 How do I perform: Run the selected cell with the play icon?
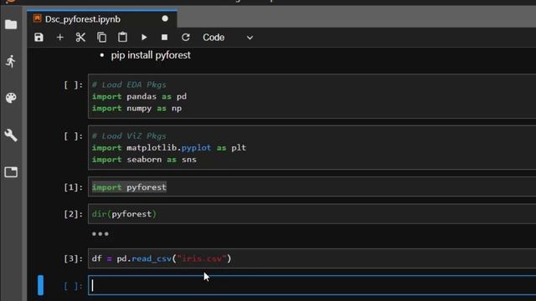coord(144,37)
